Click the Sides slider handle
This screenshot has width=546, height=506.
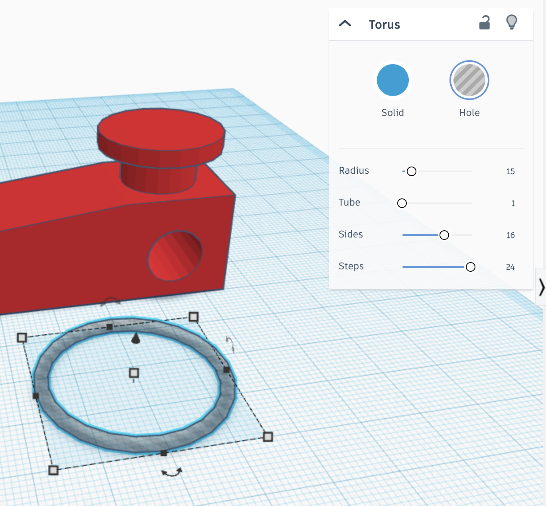[444, 235]
